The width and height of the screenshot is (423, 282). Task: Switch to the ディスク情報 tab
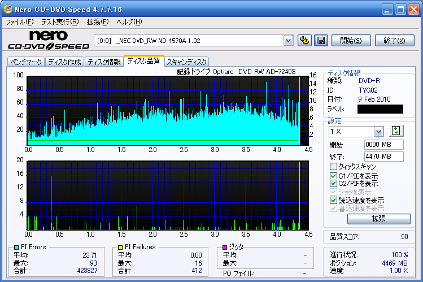click(x=104, y=62)
